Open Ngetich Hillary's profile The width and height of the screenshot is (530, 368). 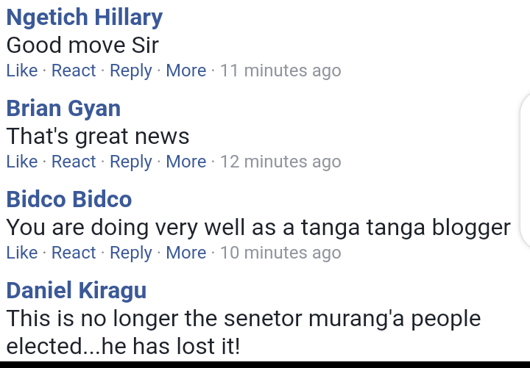coord(85,17)
